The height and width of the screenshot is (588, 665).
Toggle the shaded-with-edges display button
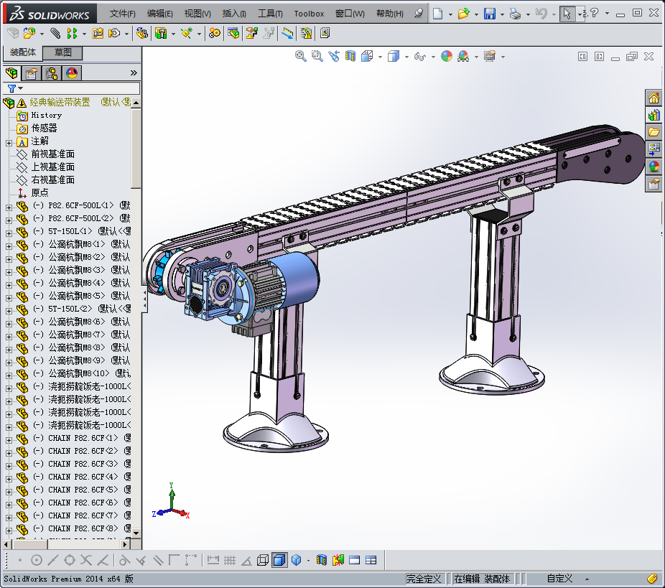click(x=279, y=560)
